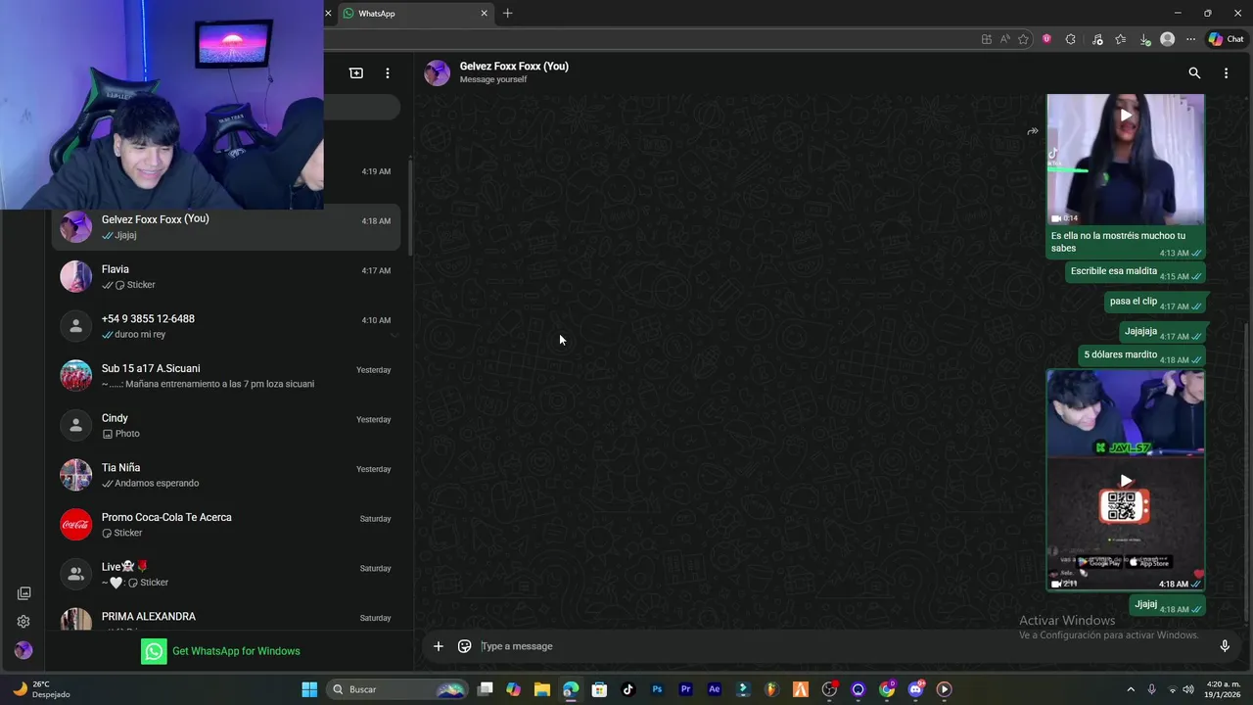Open the Edge profile avatar icon
1253x705 pixels.
[1167, 39]
